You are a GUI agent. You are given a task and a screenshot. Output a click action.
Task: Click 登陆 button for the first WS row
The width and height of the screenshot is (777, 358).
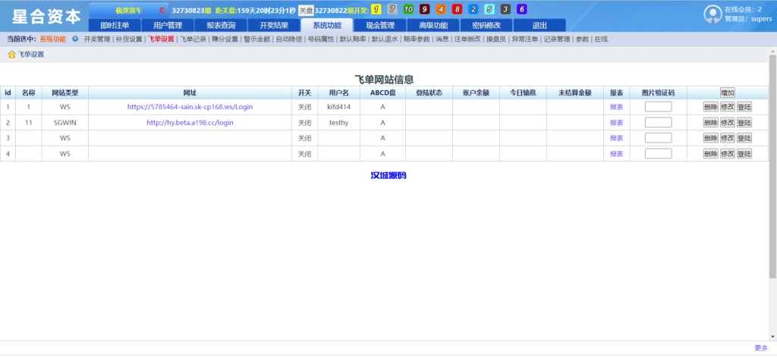click(744, 107)
